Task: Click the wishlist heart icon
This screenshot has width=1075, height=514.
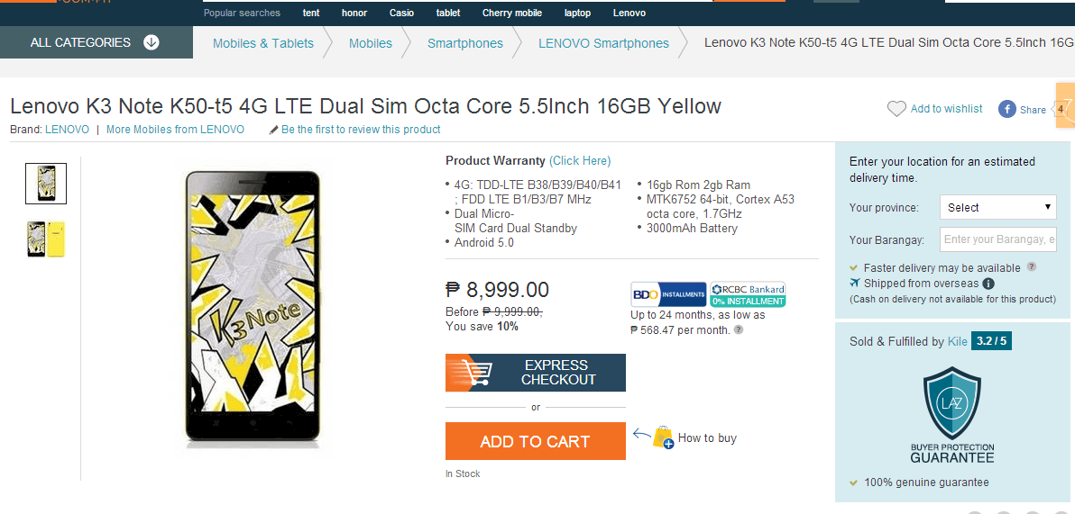Action: [896, 109]
